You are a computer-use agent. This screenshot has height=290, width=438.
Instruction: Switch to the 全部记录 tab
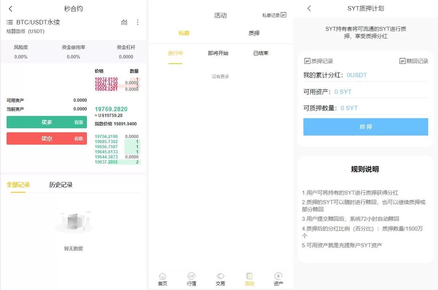[x=18, y=185]
